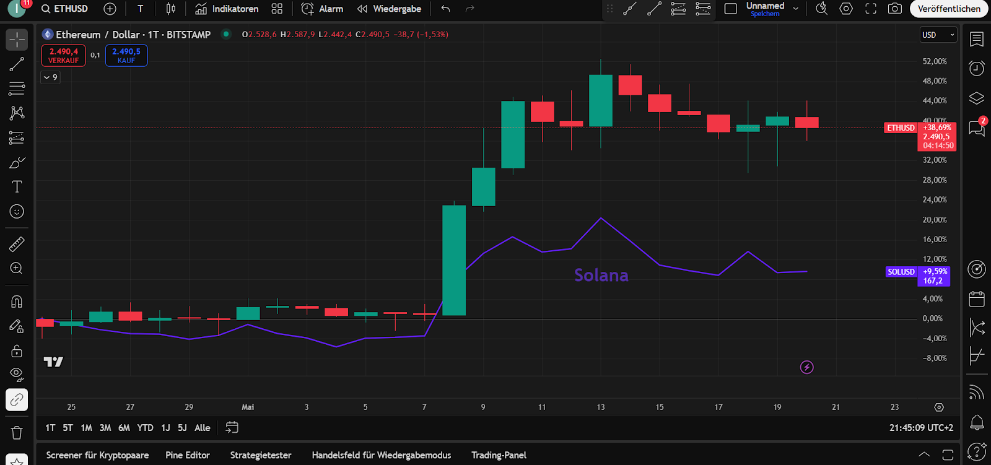The width and height of the screenshot is (991, 465).
Task: Click the Veröffentlichen button
Action: click(949, 9)
